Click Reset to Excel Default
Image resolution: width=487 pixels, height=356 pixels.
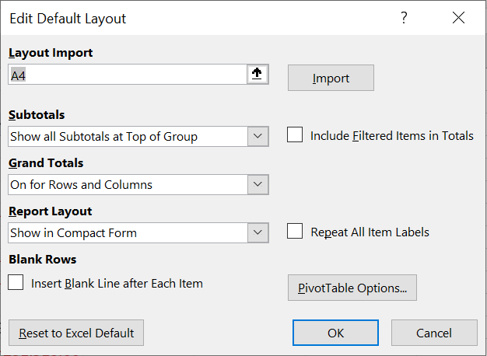point(76,333)
